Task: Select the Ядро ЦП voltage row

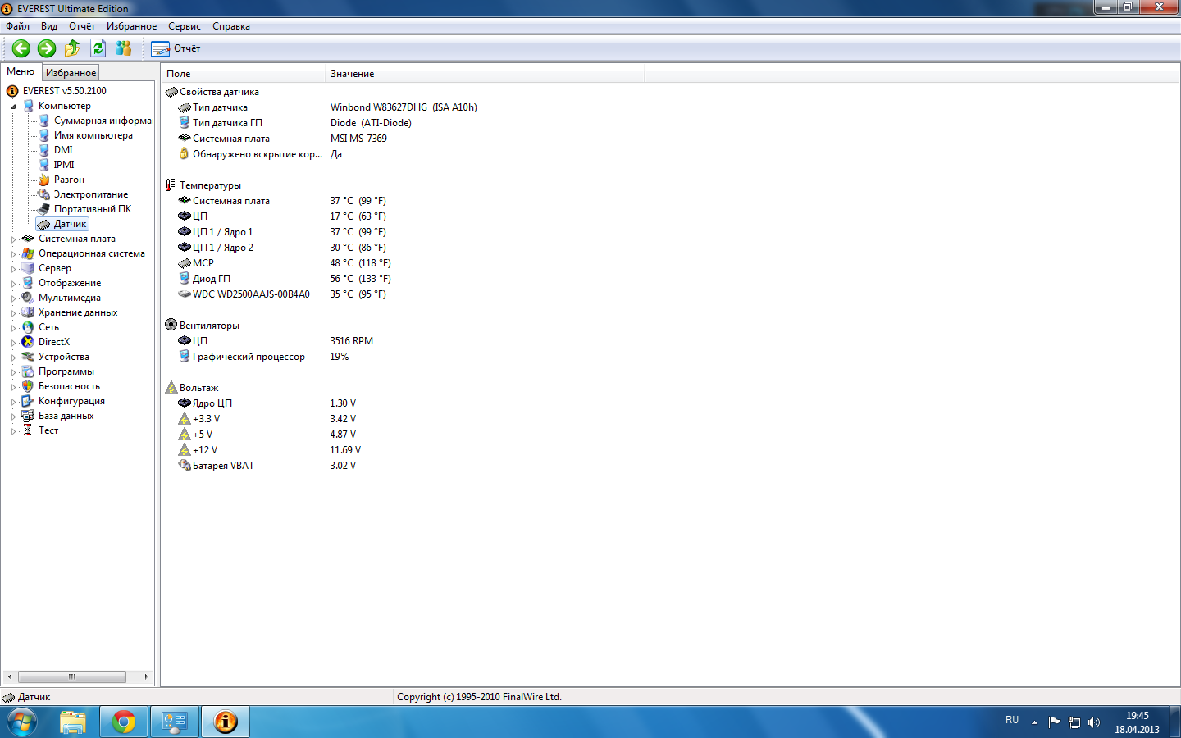Action: (x=267, y=403)
